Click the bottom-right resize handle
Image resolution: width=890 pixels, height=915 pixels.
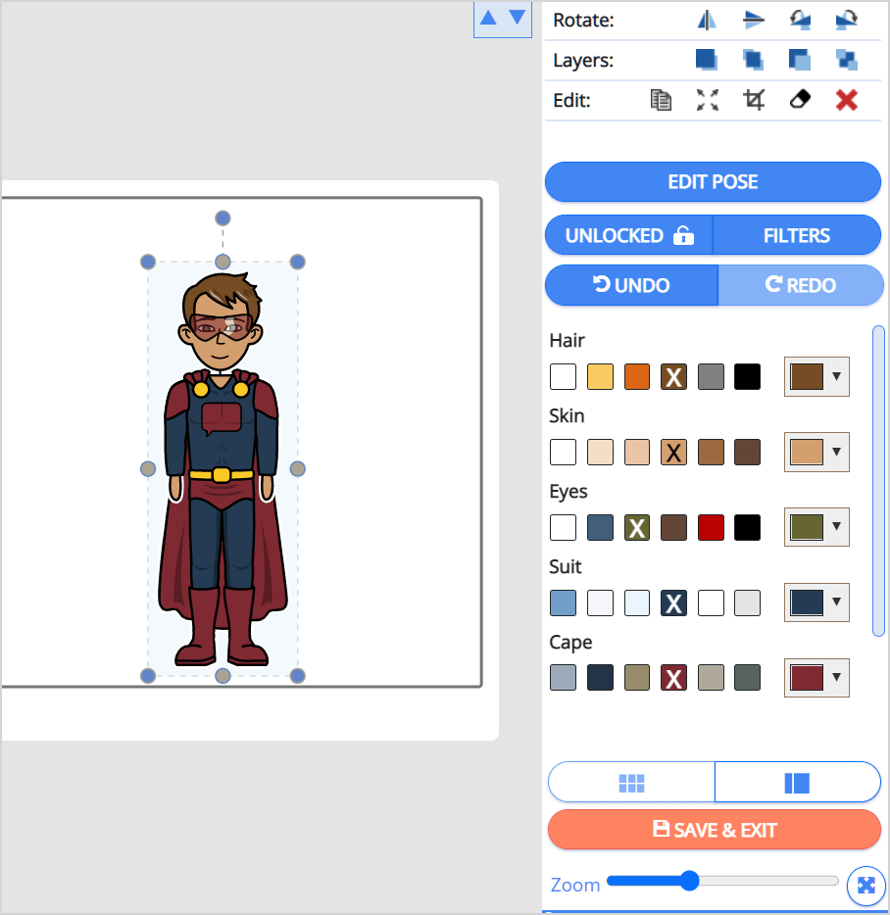pyautogui.click(x=297, y=676)
